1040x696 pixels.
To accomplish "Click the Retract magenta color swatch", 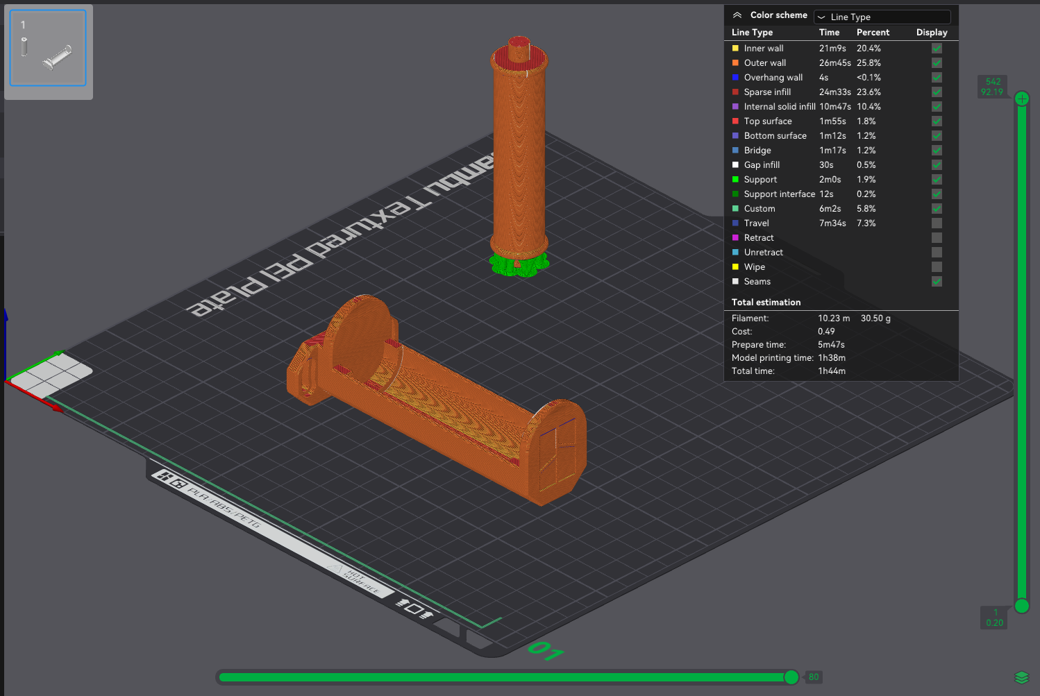I will (x=735, y=238).
